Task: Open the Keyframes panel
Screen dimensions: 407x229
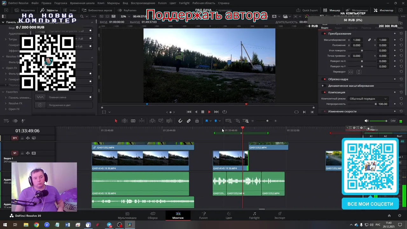Action: (x=127, y=10)
